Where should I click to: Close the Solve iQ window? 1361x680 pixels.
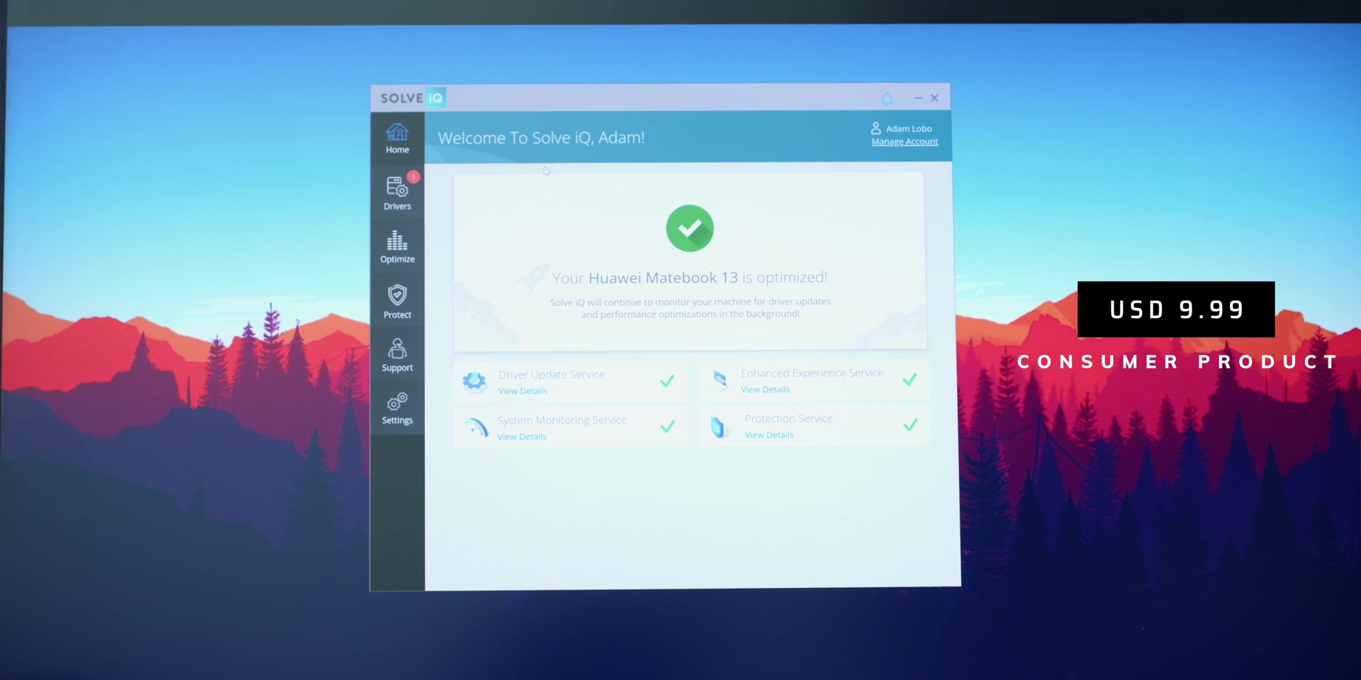point(934,98)
